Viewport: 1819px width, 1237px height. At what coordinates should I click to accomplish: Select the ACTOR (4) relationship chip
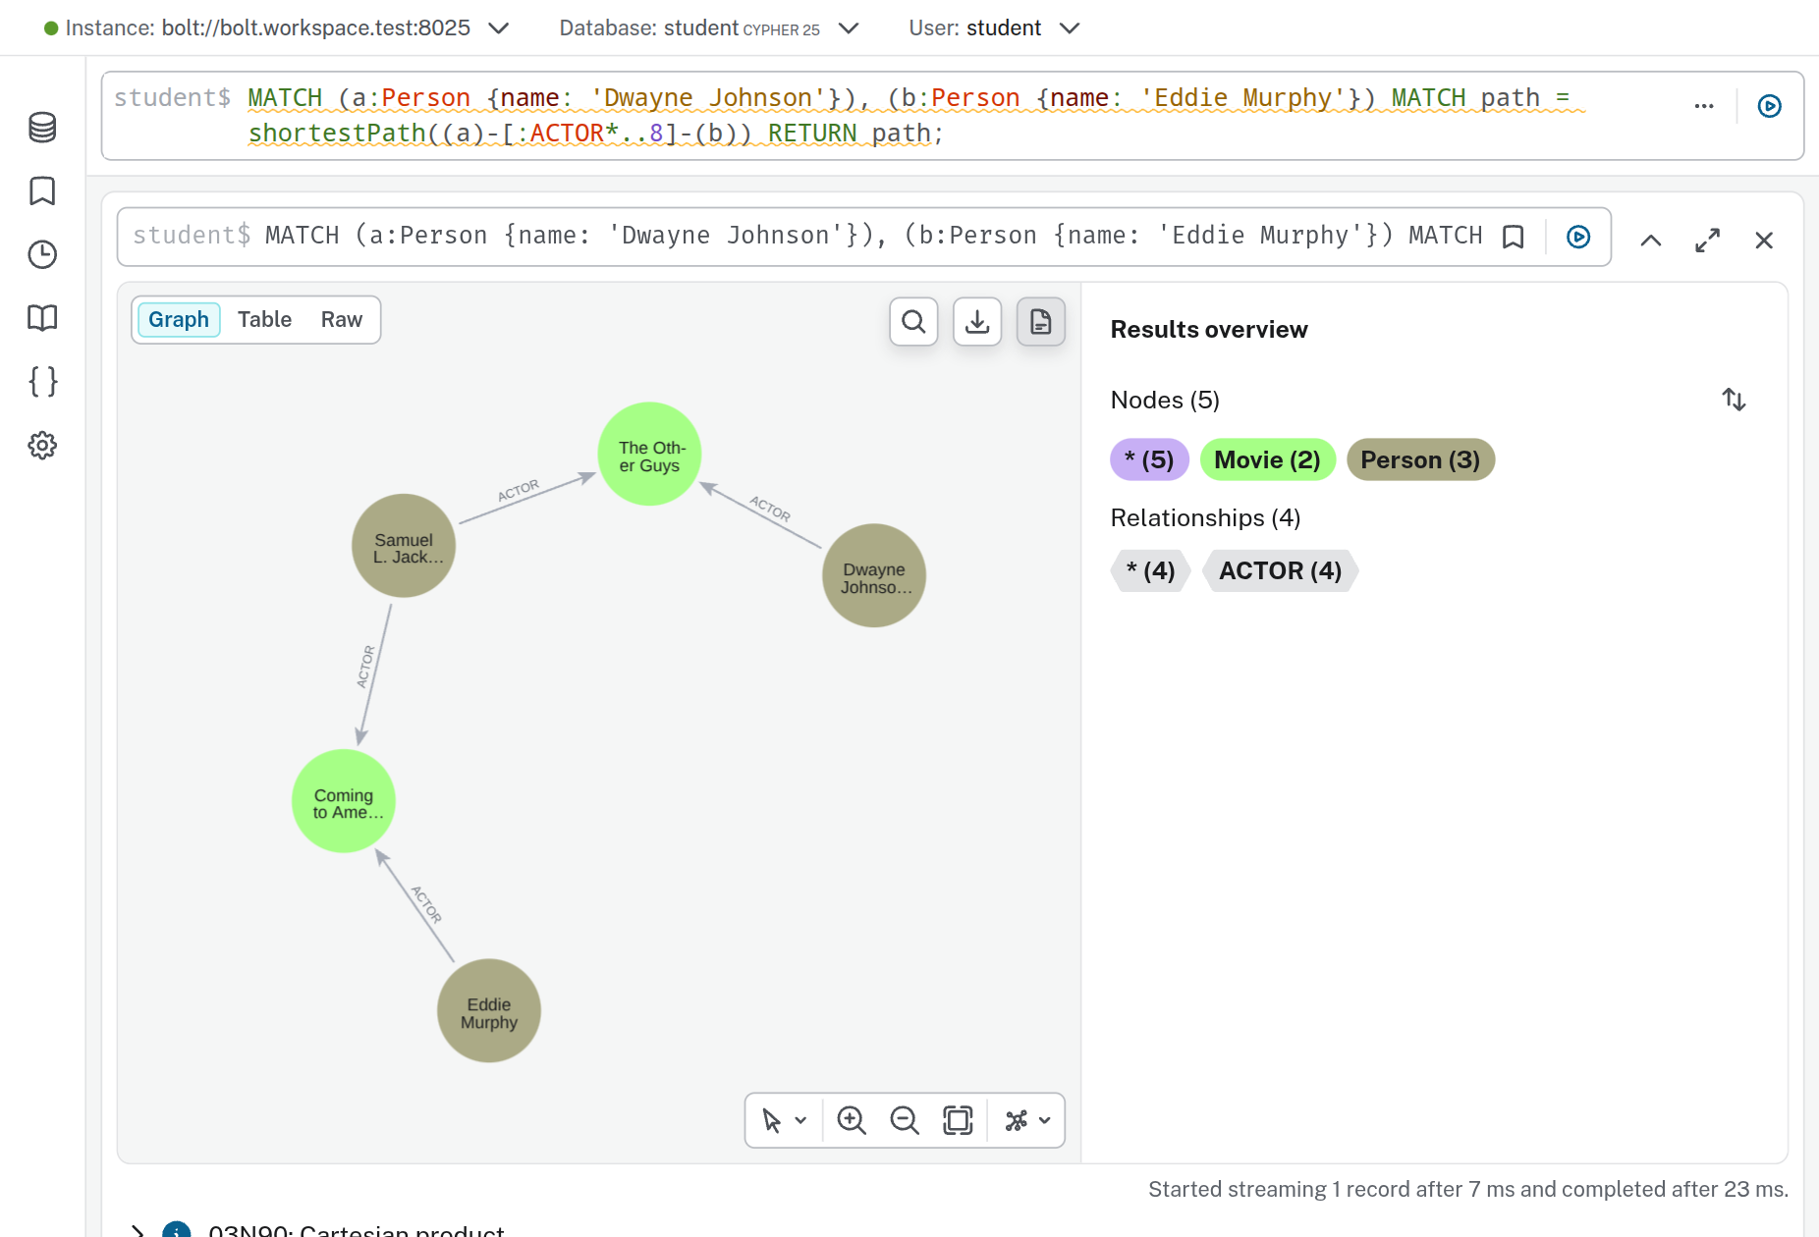coord(1280,570)
